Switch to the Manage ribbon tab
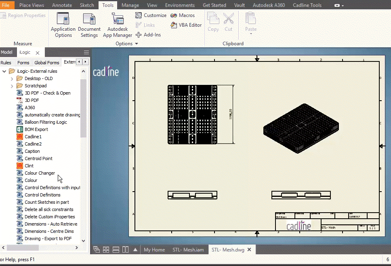The width and height of the screenshot is (391, 266). pos(130,5)
